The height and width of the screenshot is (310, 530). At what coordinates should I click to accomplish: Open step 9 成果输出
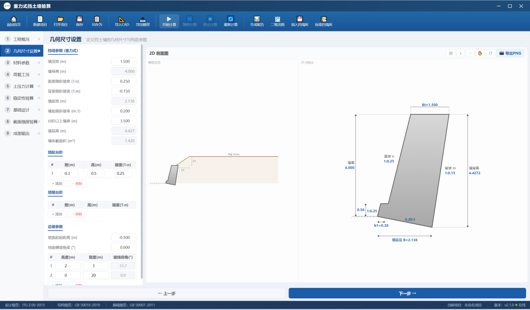[x=22, y=134]
